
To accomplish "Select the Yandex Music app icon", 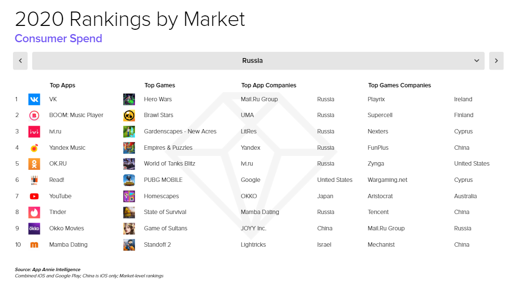I will tap(34, 147).
